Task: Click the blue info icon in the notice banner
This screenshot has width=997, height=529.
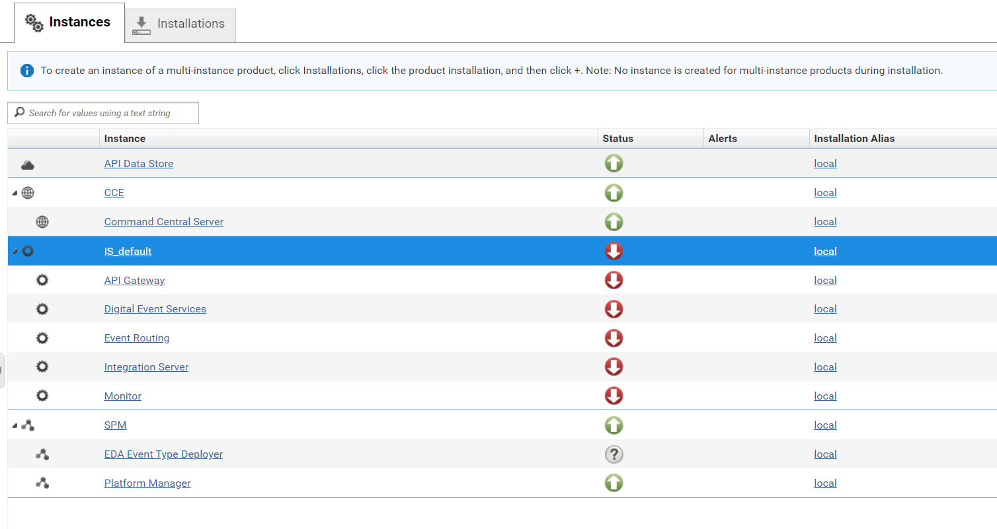Action: pyautogui.click(x=26, y=70)
